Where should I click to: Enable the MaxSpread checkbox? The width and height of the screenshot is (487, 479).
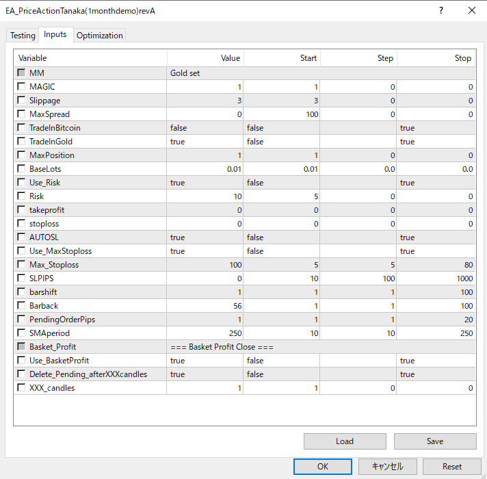21,114
